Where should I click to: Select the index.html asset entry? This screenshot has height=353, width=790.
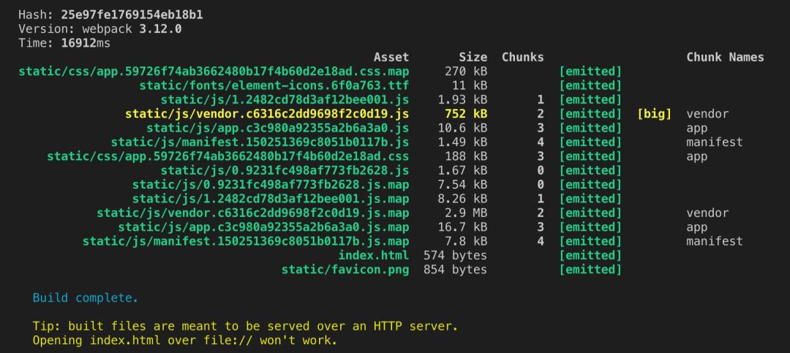(x=373, y=256)
